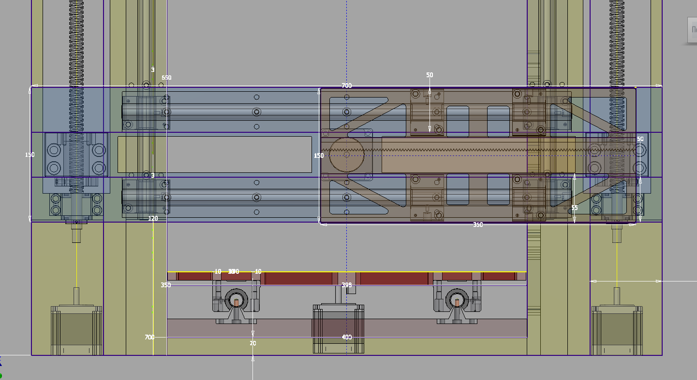
Task: Click the "350" dimension under the carriage plate
Action: [478, 225]
